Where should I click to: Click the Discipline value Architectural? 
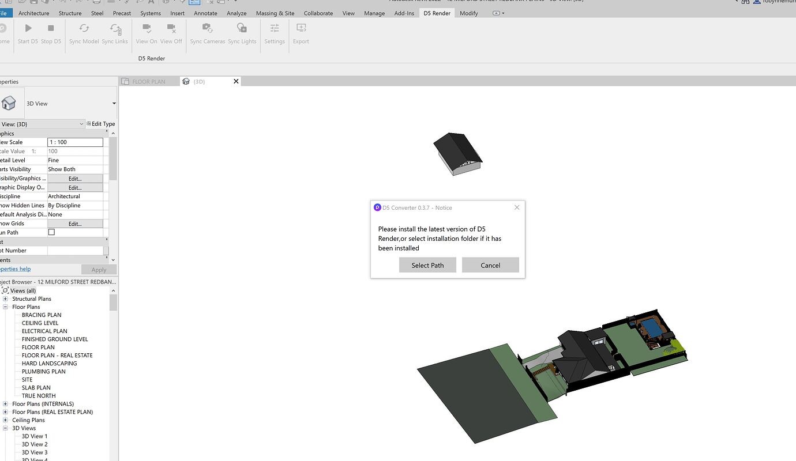pyautogui.click(x=75, y=197)
